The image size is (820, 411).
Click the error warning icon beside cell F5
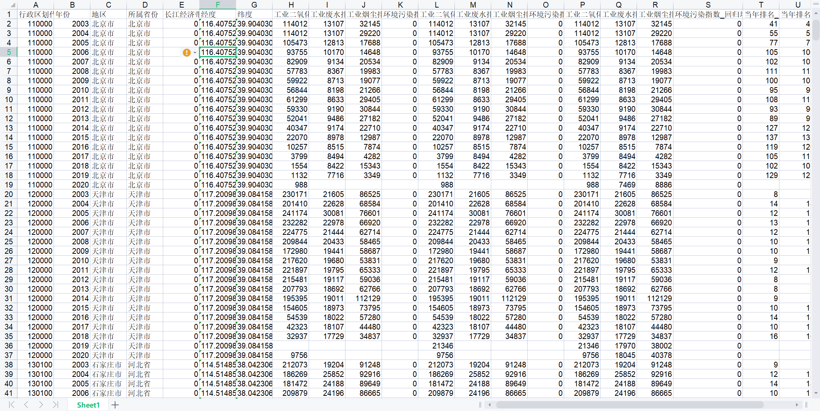[186, 53]
